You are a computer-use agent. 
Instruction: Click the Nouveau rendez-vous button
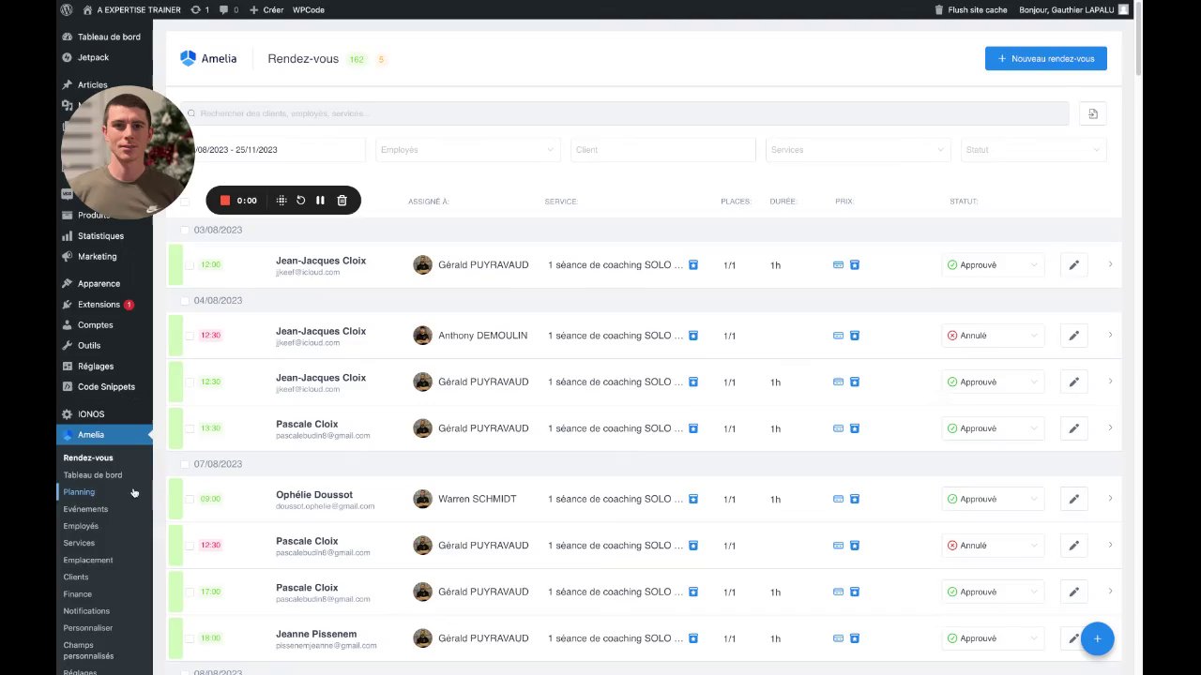click(x=1046, y=58)
